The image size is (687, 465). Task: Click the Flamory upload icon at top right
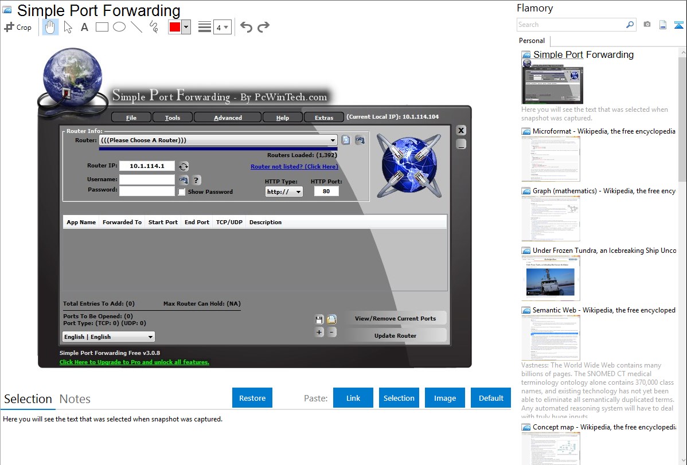678,25
